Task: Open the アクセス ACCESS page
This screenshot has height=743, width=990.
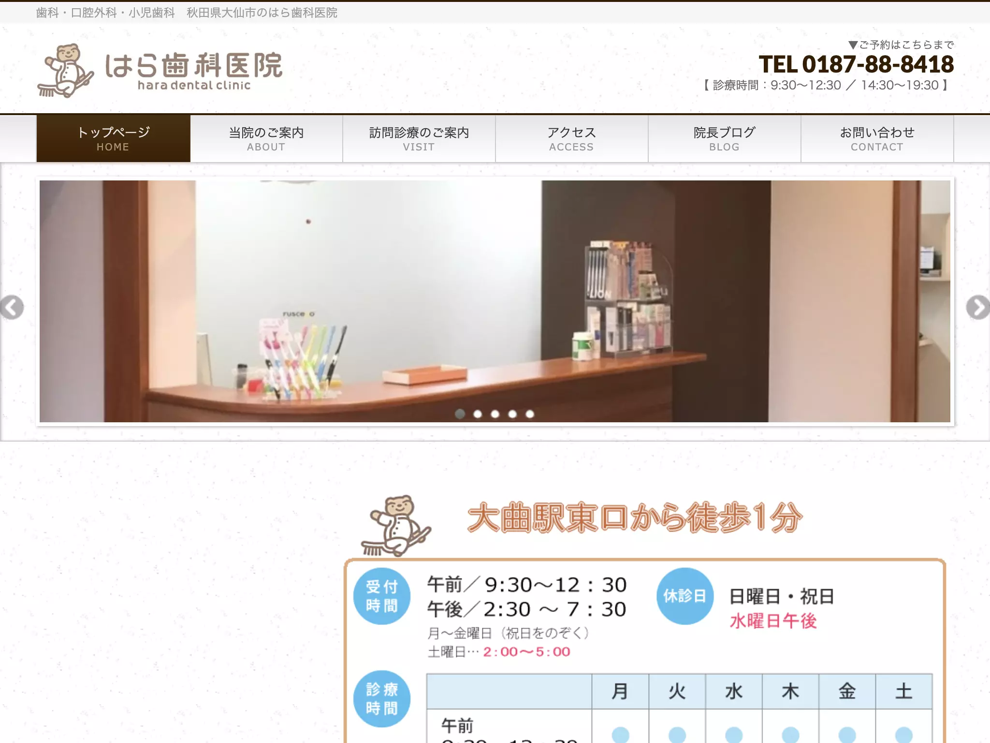Action: pos(572,139)
